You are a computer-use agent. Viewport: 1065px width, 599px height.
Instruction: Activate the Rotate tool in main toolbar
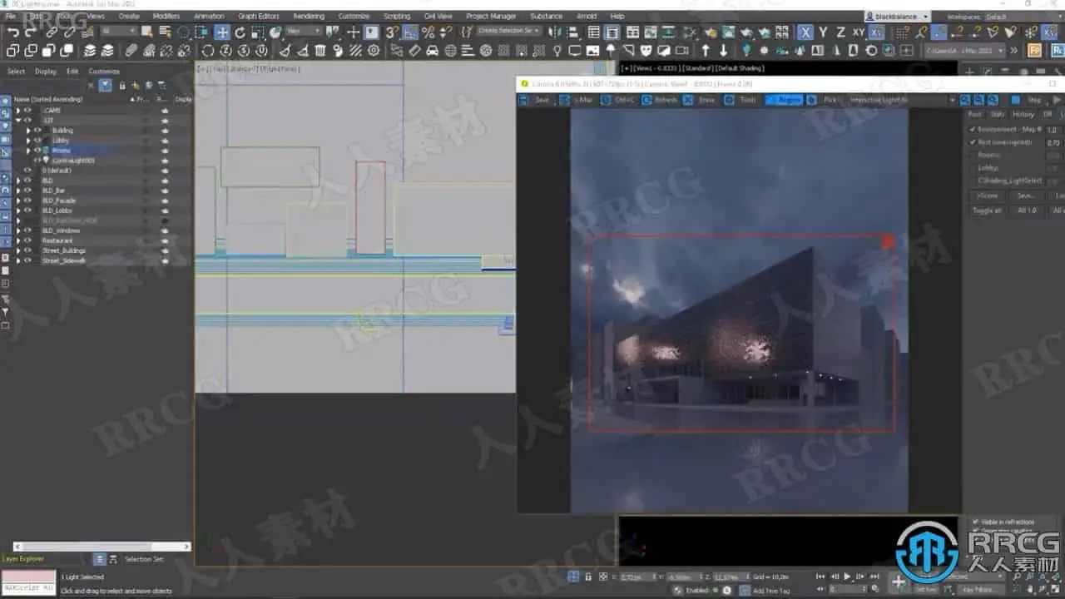pyautogui.click(x=240, y=32)
